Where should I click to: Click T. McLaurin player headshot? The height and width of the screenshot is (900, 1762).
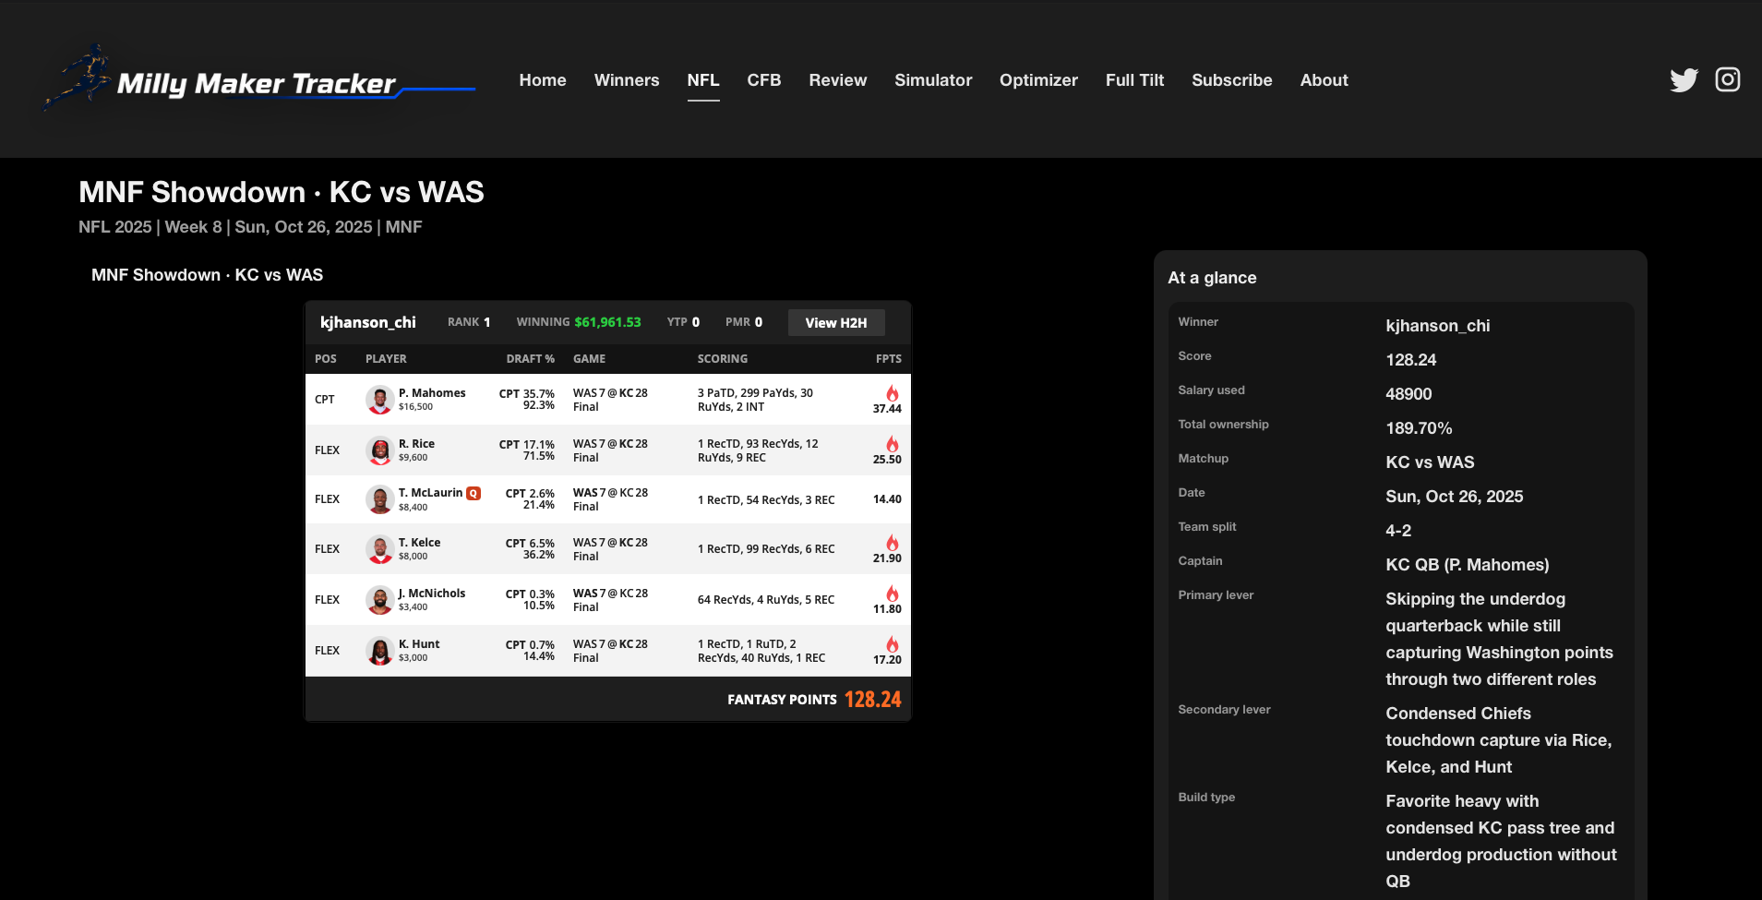pos(379,499)
